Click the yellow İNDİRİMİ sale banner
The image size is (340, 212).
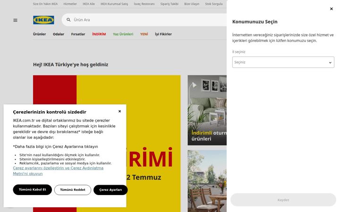[x=128, y=91]
